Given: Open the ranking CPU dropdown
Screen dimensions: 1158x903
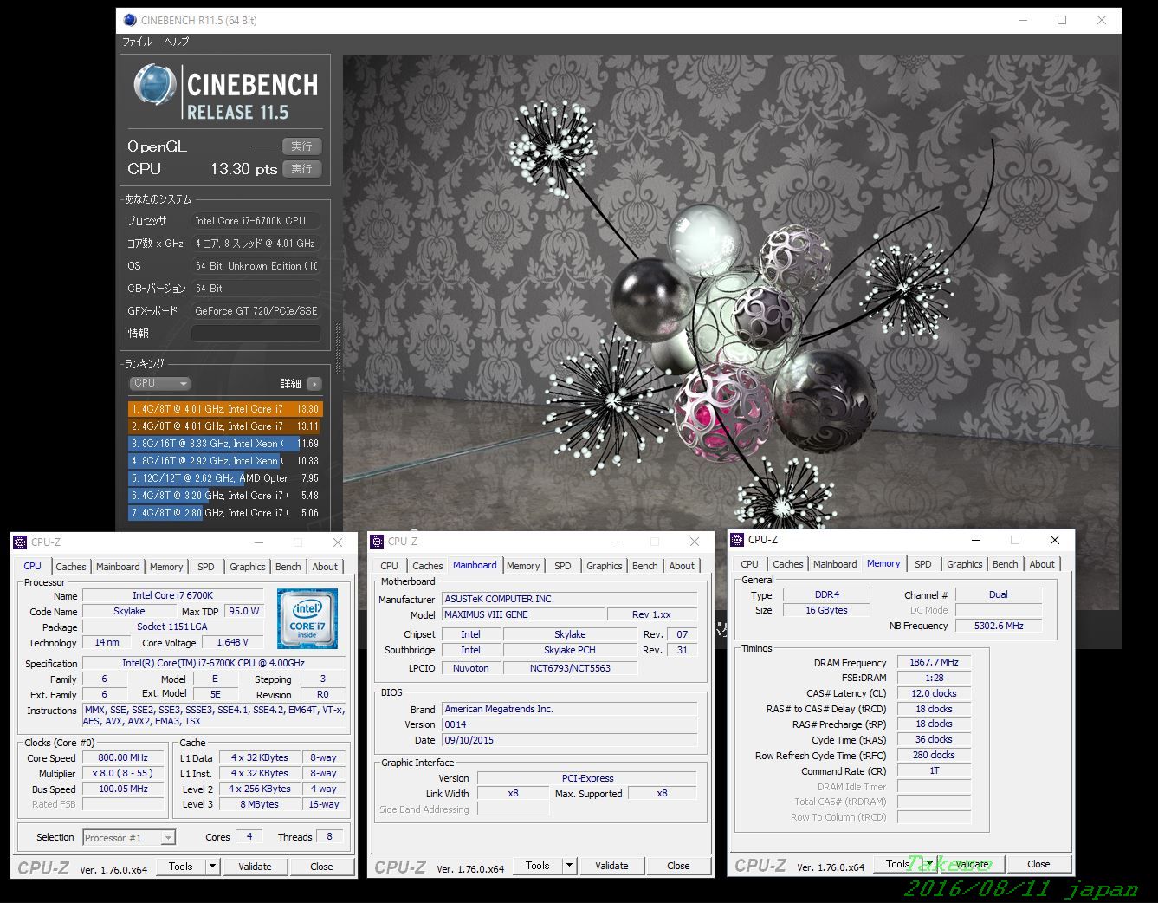Looking at the screenshot, I should [x=160, y=383].
